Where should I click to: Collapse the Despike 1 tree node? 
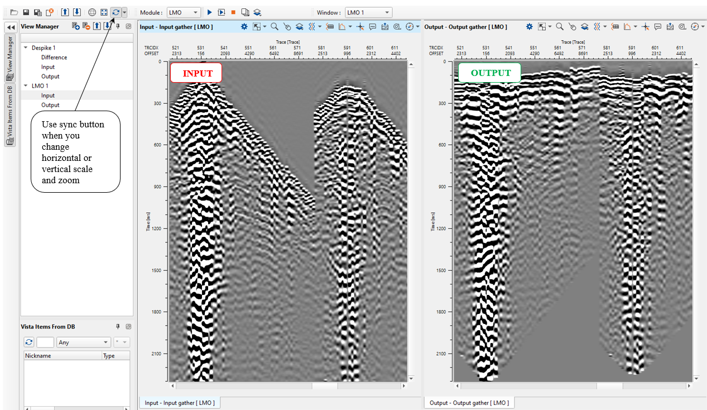pos(26,48)
